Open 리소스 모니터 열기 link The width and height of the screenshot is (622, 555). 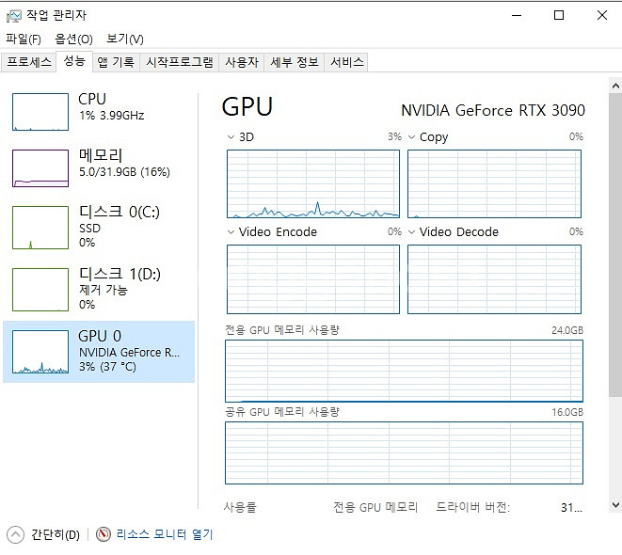(165, 534)
